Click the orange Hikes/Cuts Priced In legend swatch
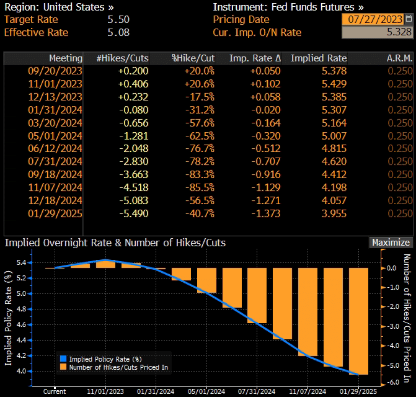416x397 pixels. 63,367
